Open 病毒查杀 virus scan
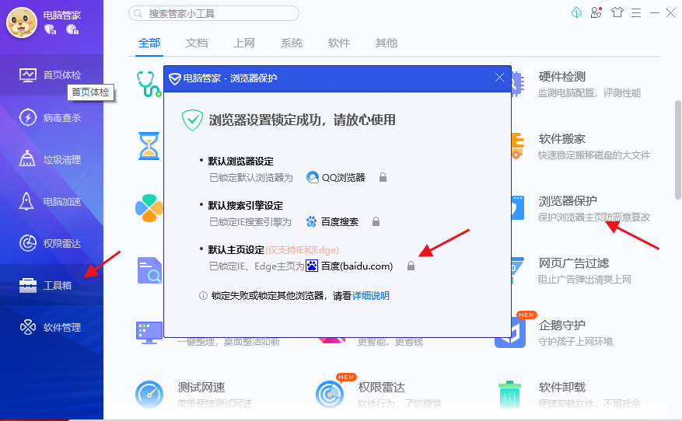This screenshot has height=421, width=682. [51, 117]
